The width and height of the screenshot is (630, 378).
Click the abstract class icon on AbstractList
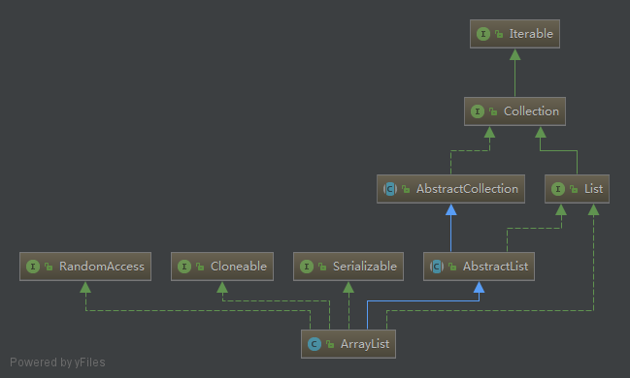(437, 266)
